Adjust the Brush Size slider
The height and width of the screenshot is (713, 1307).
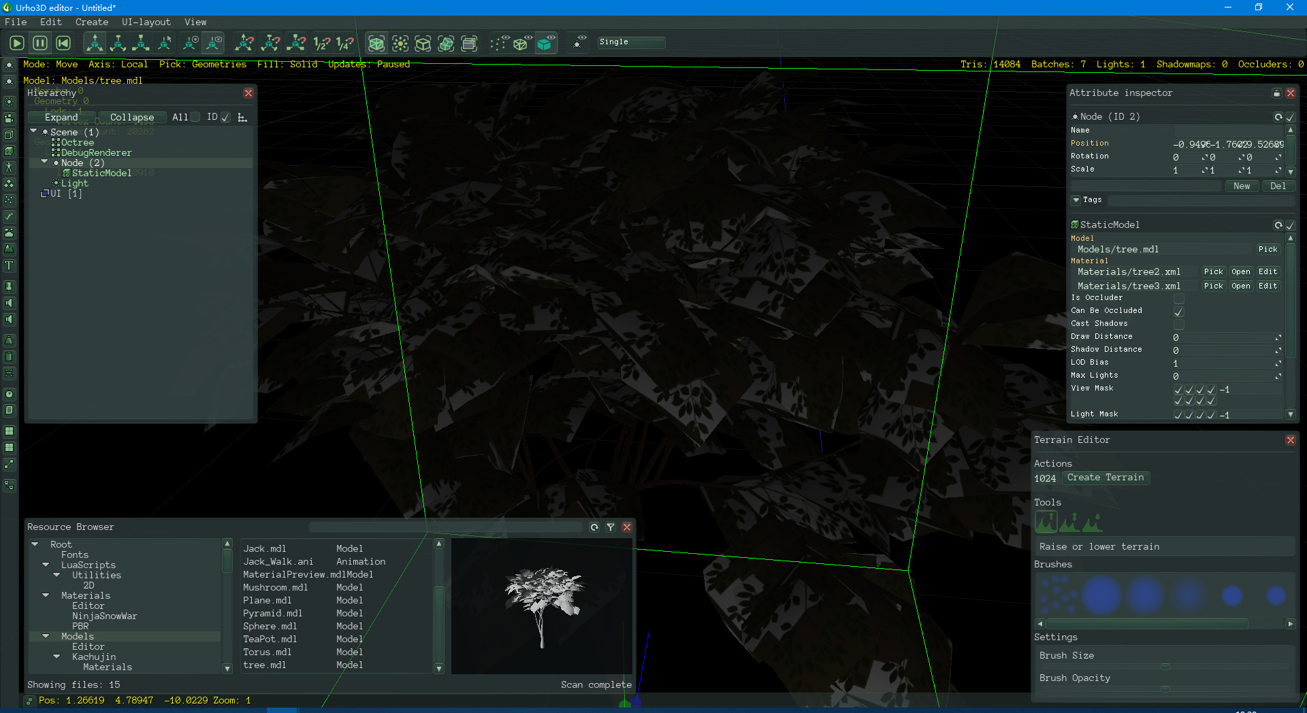point(1165,667)
